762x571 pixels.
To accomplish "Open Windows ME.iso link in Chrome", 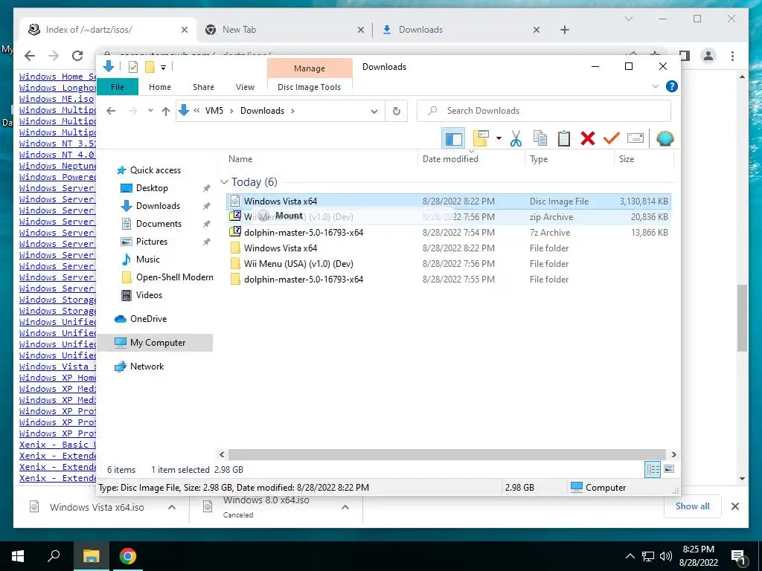I will (57, 99).
